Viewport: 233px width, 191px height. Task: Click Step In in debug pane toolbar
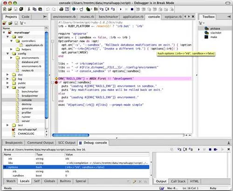179,150
